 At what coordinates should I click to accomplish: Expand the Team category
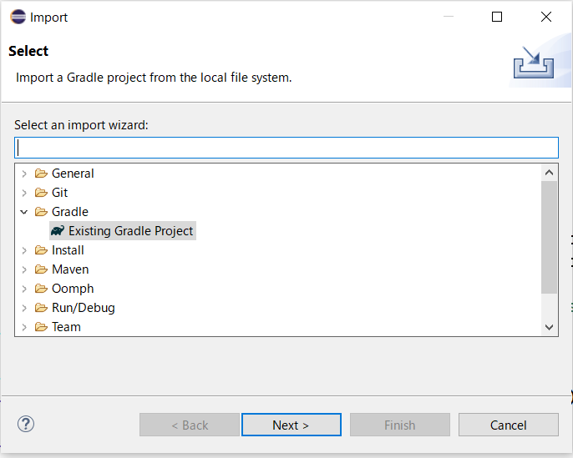tap(24, 327)
